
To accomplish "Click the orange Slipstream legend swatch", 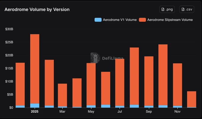I will [x=143, y=20].
